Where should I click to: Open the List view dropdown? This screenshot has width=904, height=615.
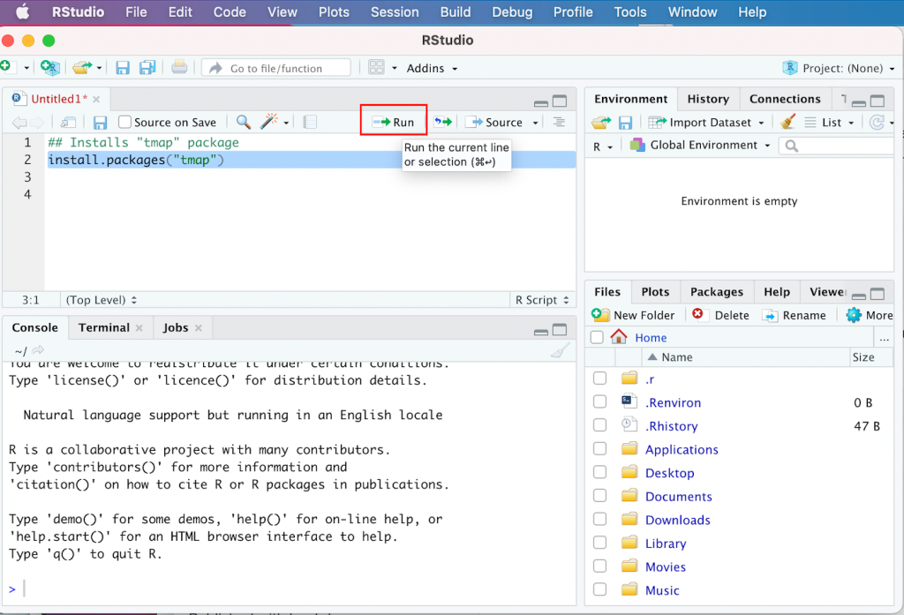click(x=830, y=122)
